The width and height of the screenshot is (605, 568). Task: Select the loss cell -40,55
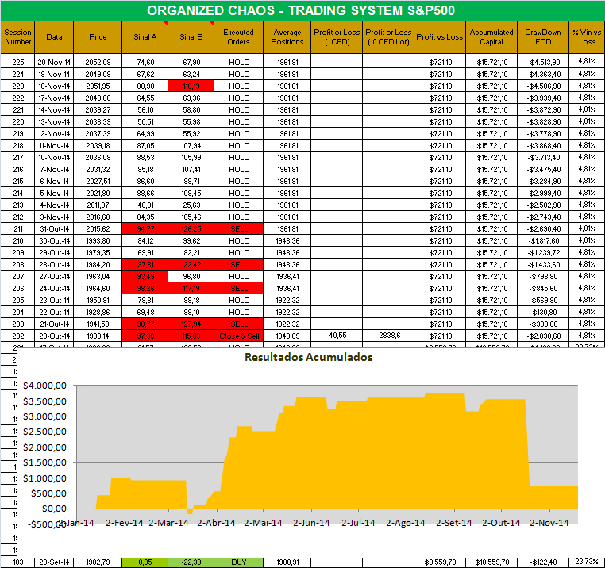coord(337,336)
